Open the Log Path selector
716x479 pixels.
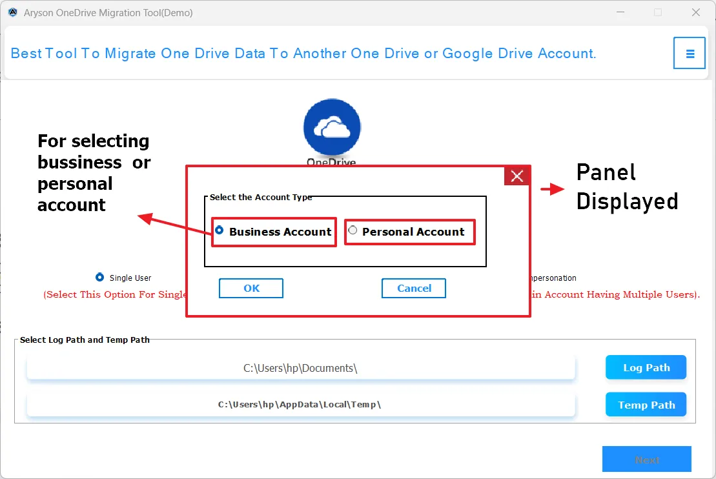point(646,367)
